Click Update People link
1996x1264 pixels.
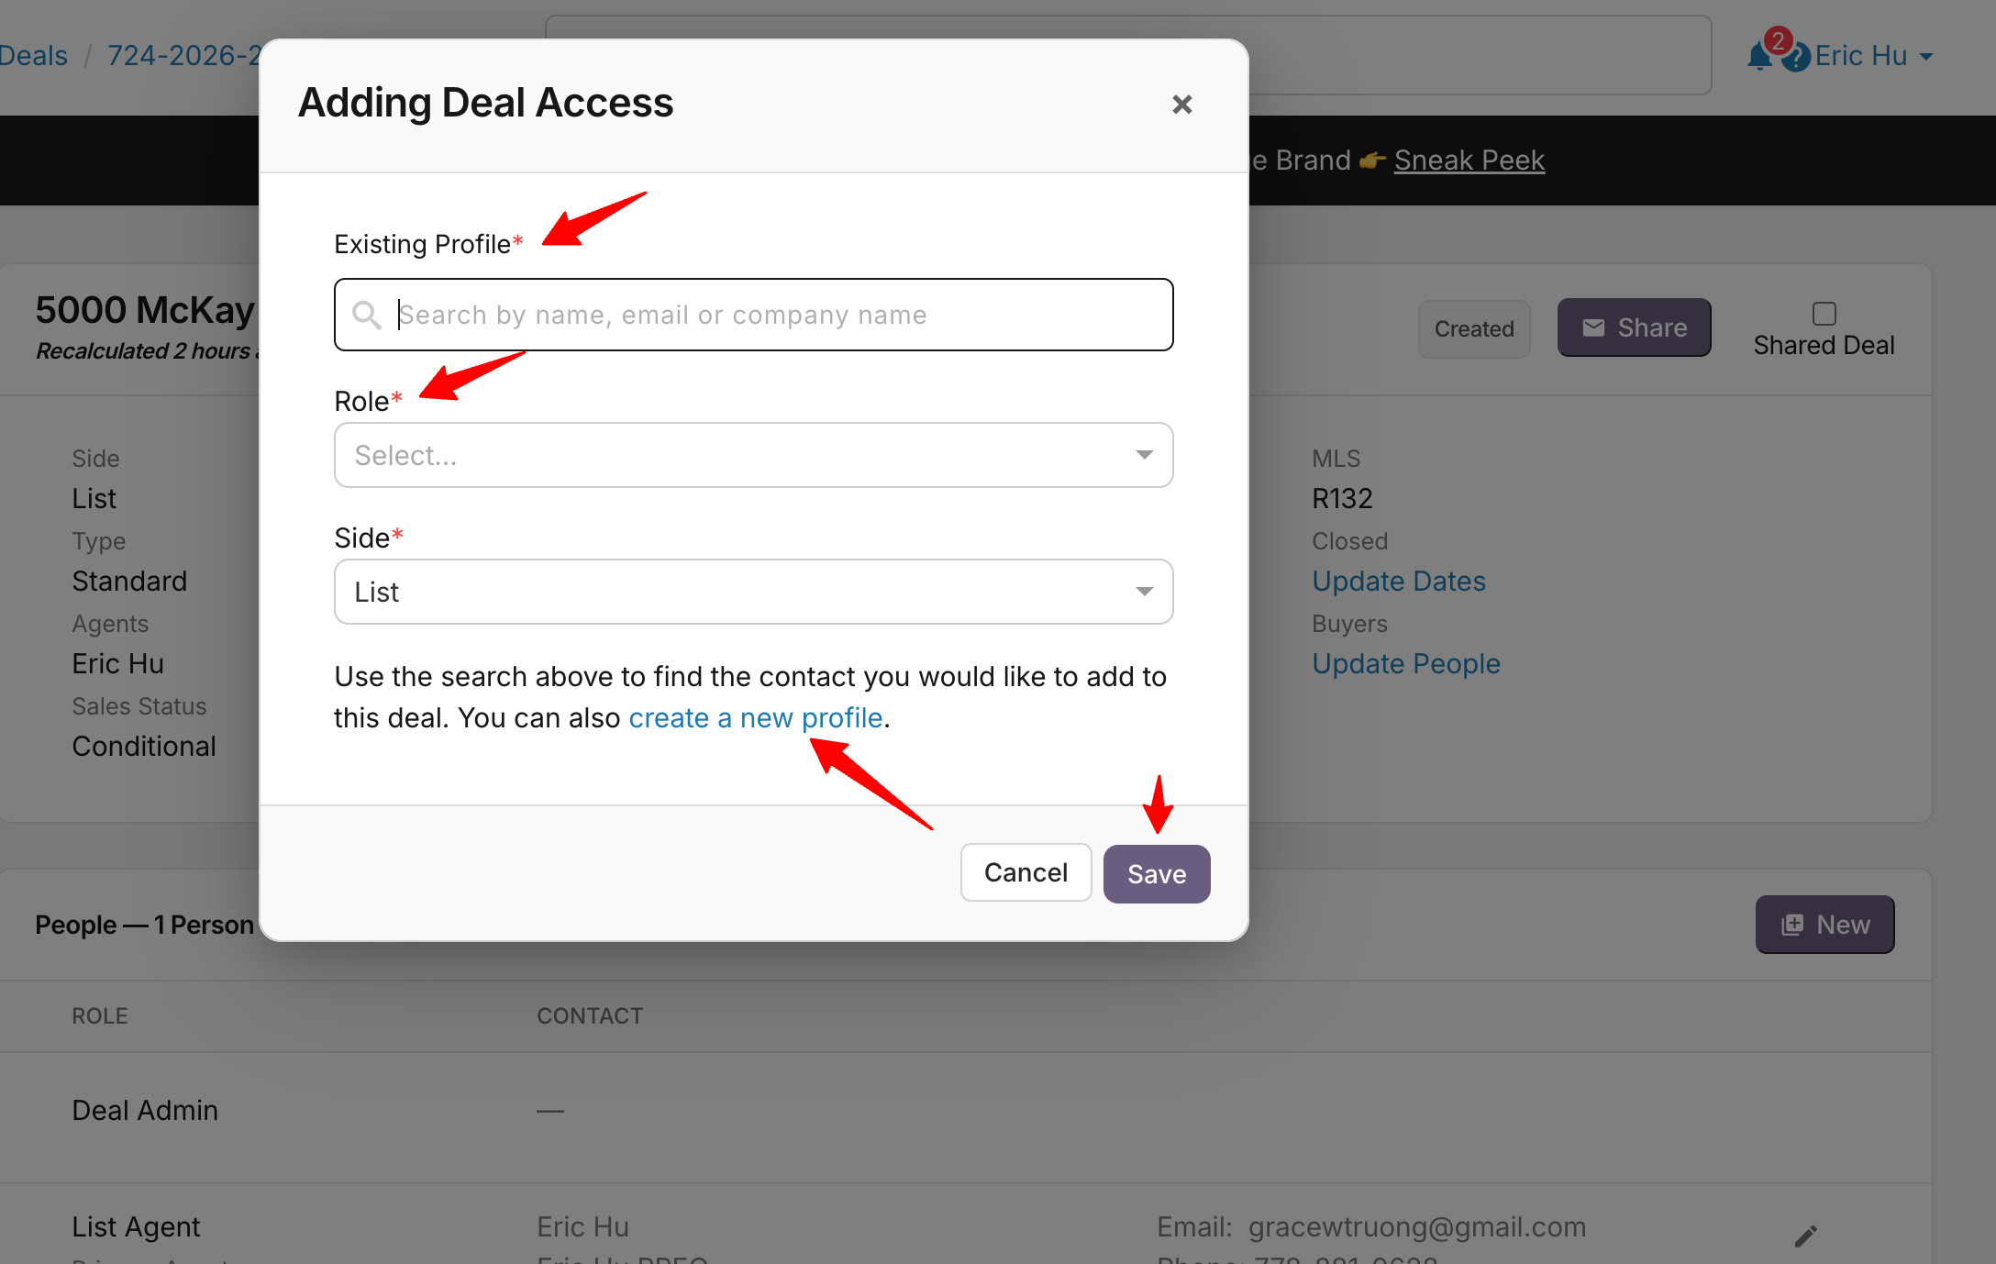click(x=1405, y=663)
